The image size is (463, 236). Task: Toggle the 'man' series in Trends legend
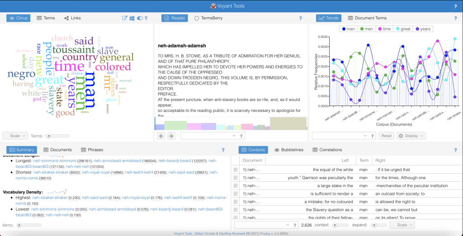tap(348, 29)
